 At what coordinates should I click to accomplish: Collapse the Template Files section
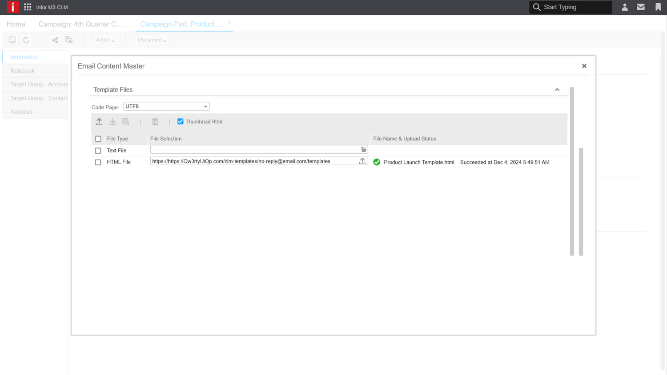[x=557, y=89]
